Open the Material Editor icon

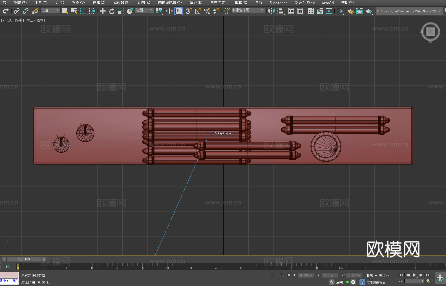pos(340,11)
